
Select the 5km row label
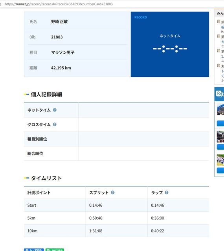pyautogui.click(x=31, y=218)
